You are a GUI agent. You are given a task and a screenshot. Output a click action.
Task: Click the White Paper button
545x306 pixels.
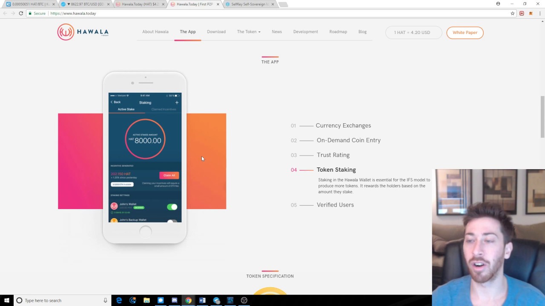coord(465,33)
